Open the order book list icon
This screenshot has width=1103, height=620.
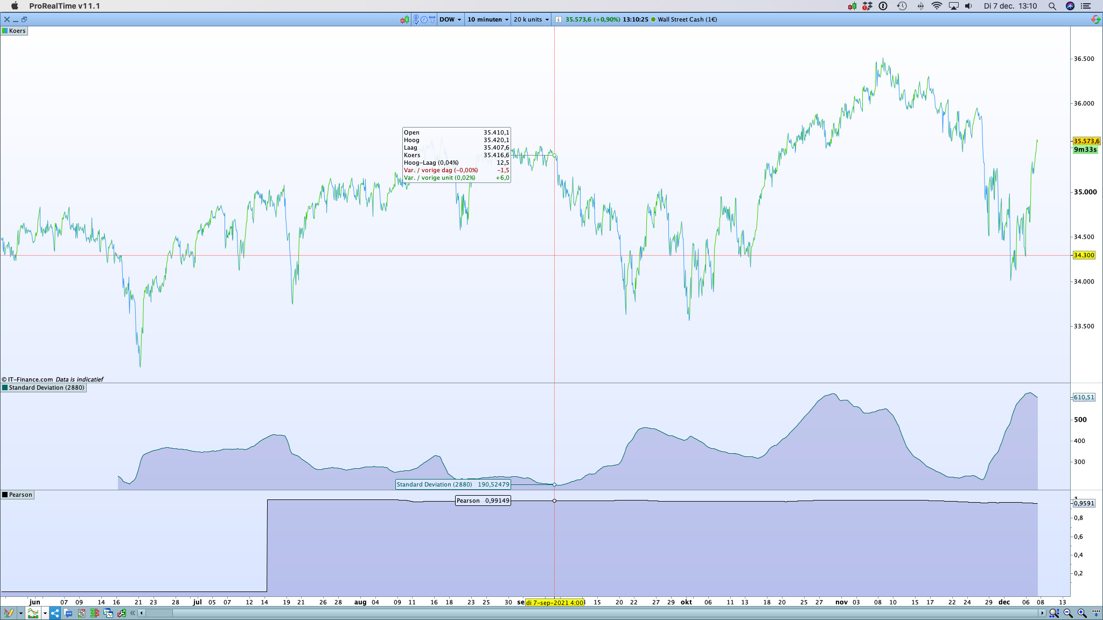[x=94, y=613]
